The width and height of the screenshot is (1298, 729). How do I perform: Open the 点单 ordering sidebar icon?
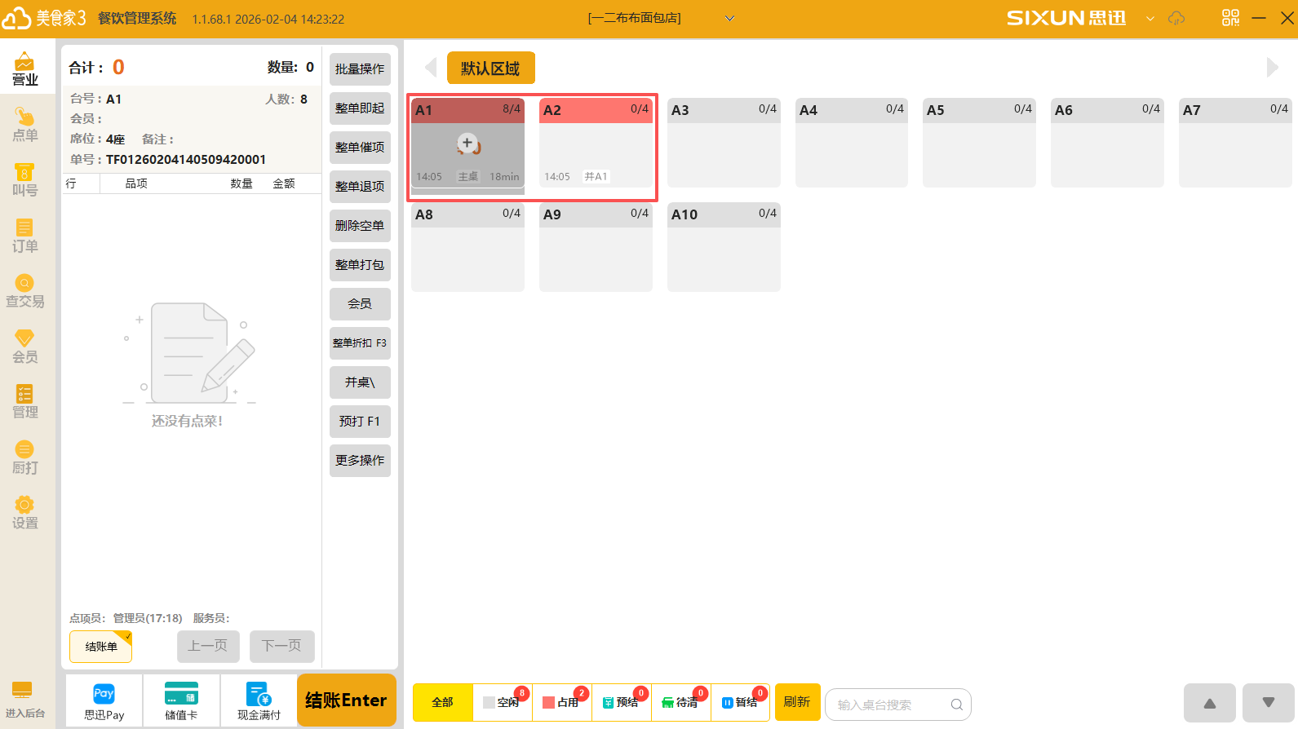tap(24, 125)
